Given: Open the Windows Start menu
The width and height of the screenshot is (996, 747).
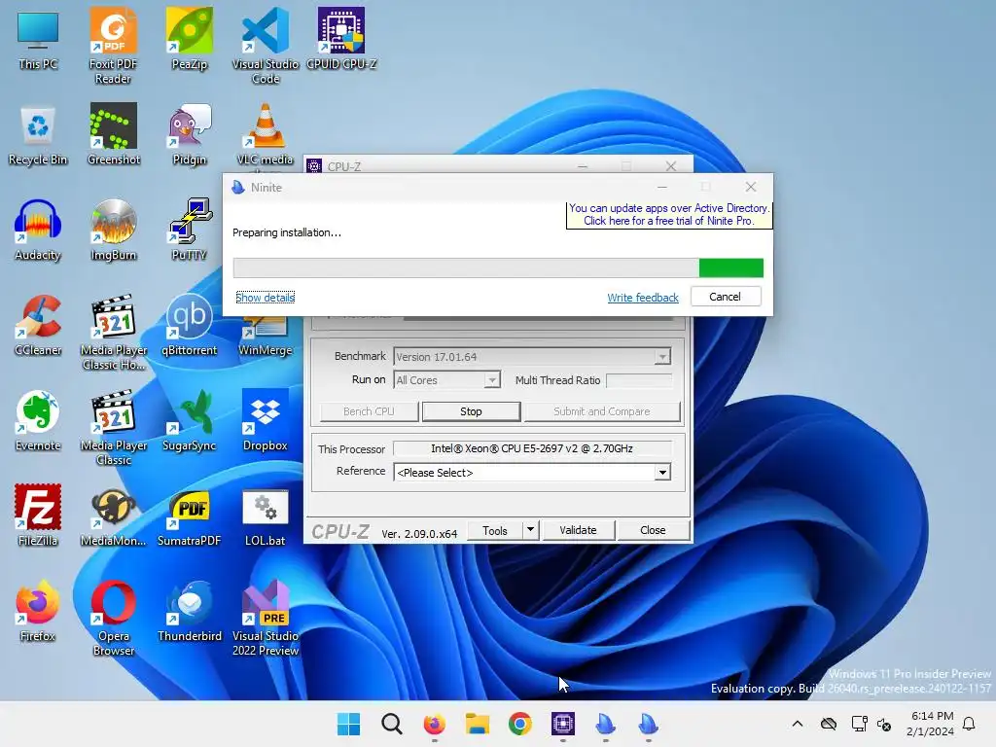Looking at the screenshot, I should click(x=349, y=724).
